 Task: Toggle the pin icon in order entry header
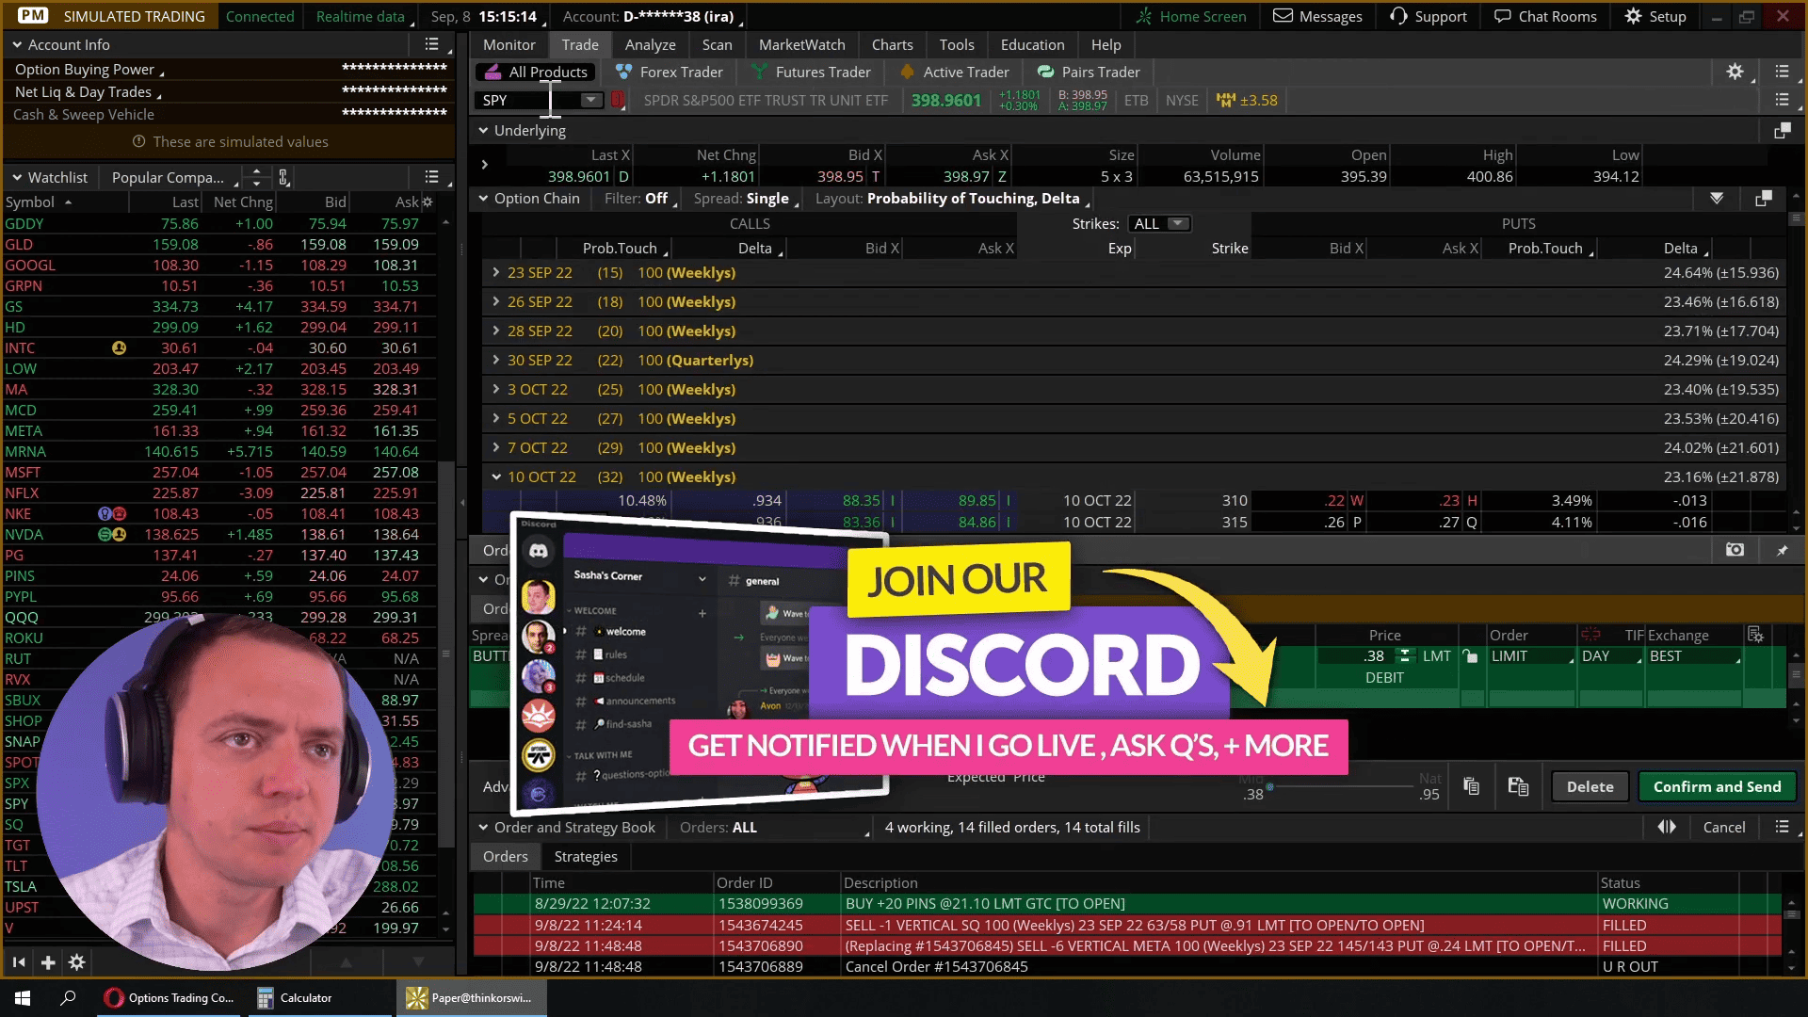tap(1782, 550)
